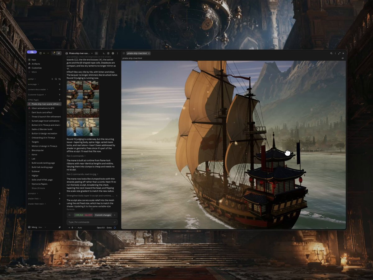Search in the preview pane

click(331, 53)
